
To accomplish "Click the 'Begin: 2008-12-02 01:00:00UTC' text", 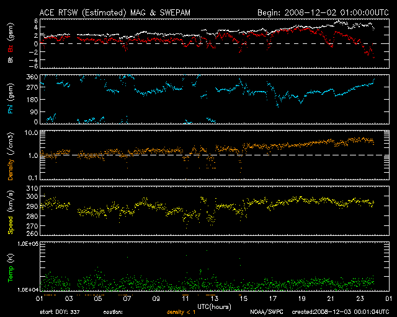I will click(x=323, y=12).
